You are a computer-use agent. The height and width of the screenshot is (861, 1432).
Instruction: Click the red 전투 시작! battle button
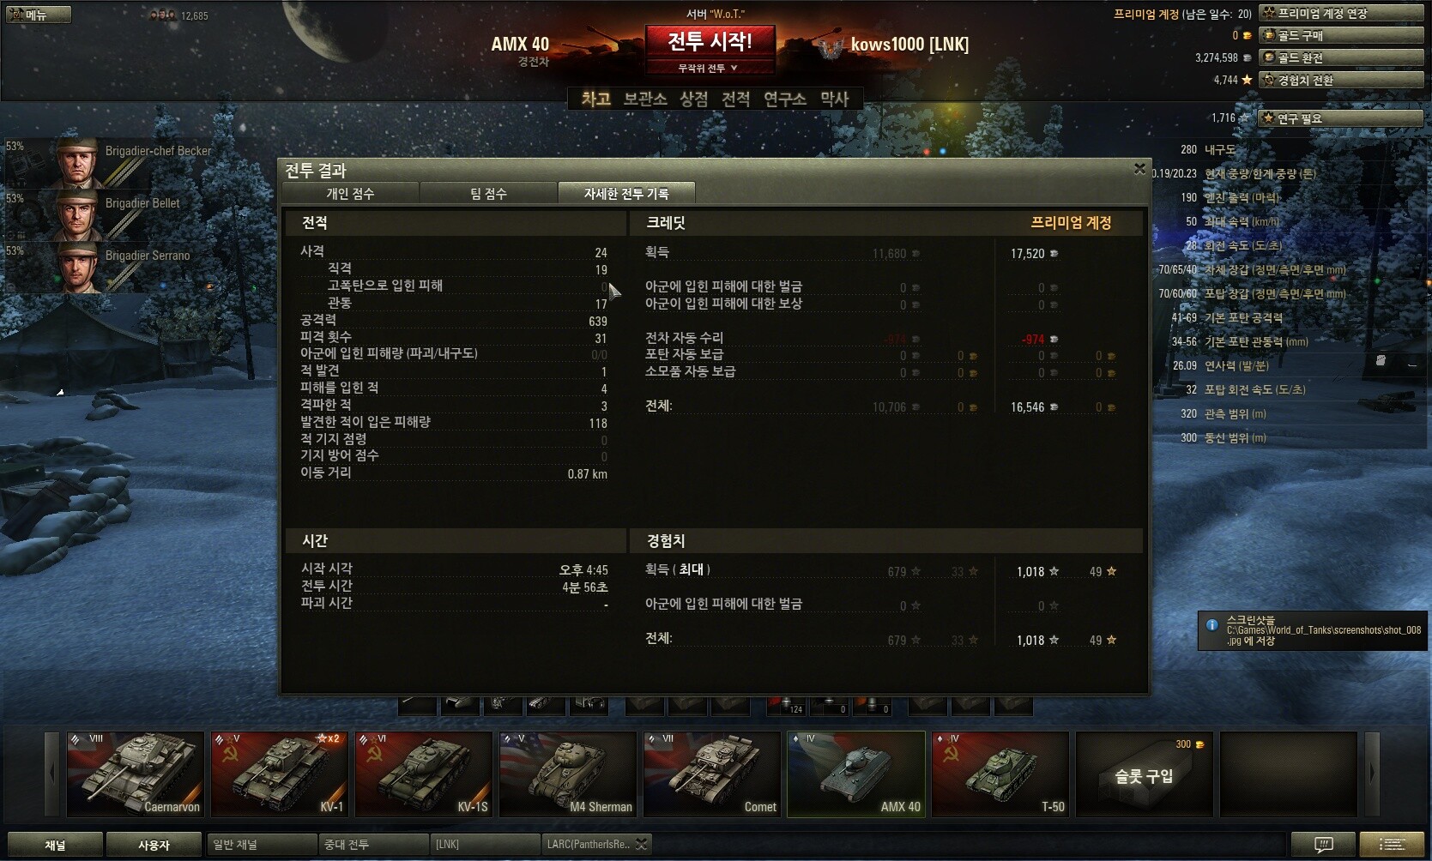[x=710, y=41]
